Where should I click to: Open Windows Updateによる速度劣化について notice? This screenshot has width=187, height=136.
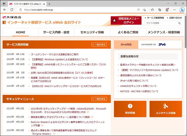pyautogui.click(x=59, y=59)
